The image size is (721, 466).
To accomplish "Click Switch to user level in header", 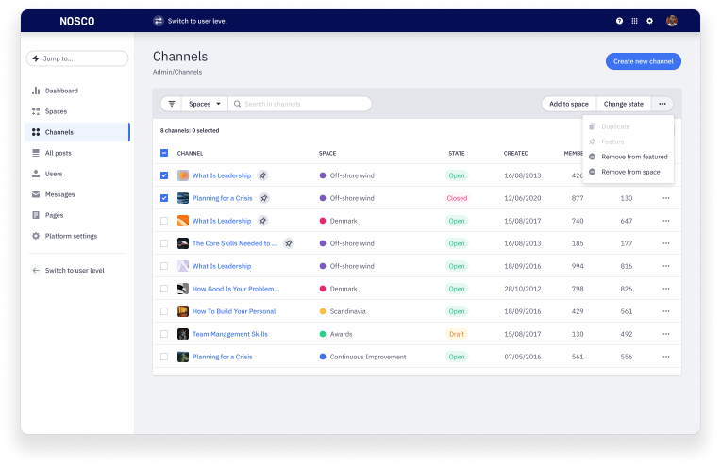I will [x=197, y=21].
